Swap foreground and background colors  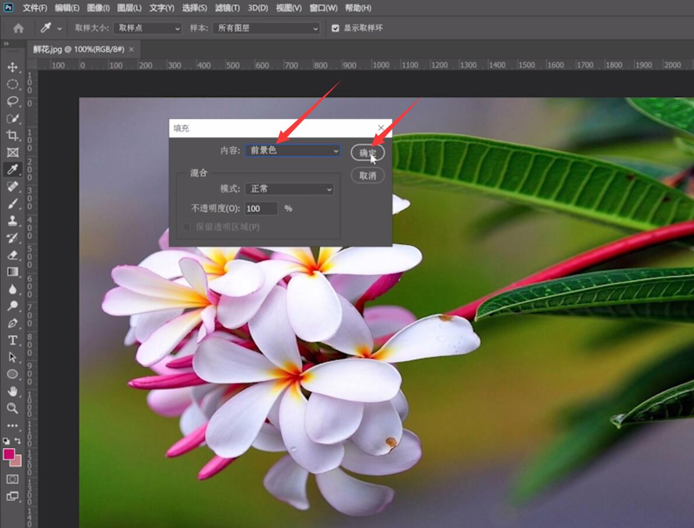coord(18,441)
